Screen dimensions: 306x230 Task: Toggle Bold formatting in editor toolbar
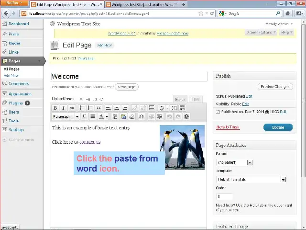coord(55,108)
